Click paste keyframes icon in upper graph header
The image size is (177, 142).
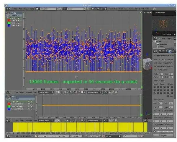(x=112, y=92)
